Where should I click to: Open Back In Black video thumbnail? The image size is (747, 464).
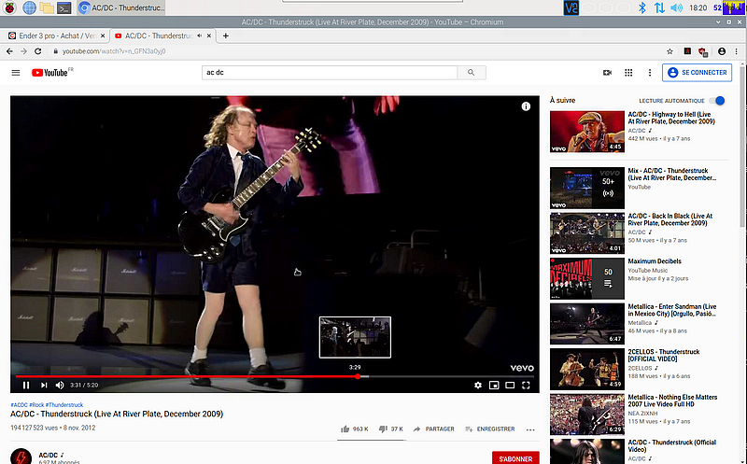[587, 233]
